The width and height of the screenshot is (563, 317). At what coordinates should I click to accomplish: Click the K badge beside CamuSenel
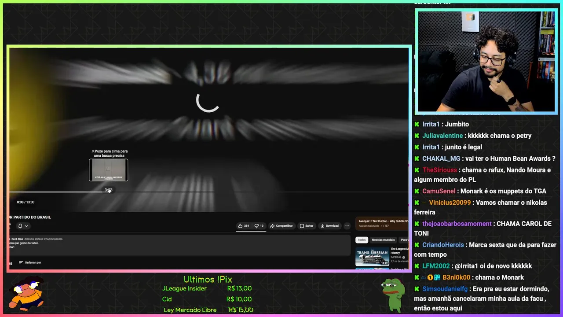[417, 191]
